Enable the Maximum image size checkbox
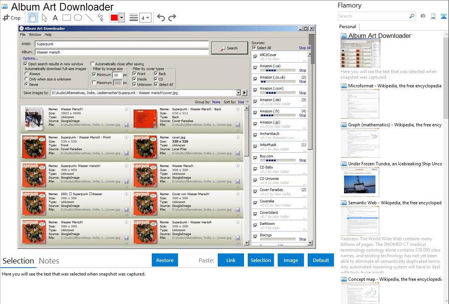 coord(94,83)
